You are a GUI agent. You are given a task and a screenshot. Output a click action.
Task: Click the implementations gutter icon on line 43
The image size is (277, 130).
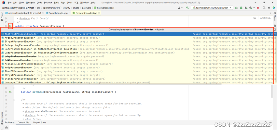(10, 92)
